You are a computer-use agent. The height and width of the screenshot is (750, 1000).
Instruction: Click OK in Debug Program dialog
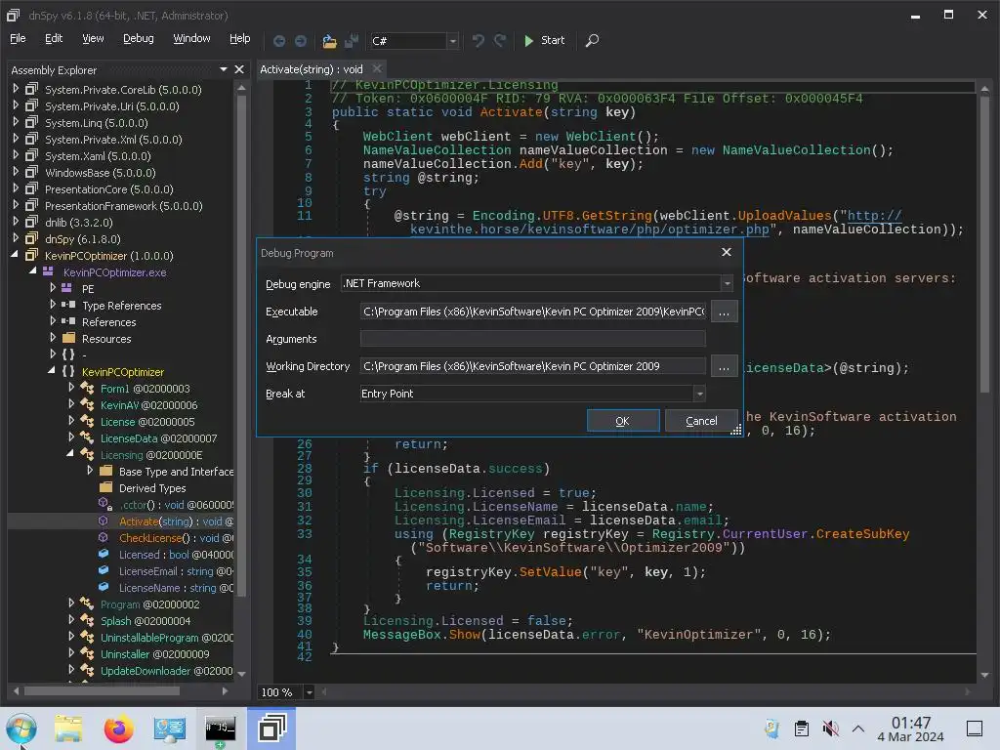623,421
